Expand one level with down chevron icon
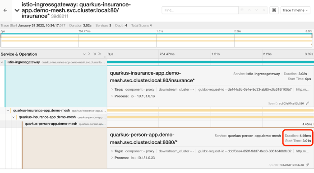This screenshot has height=173, width=314. (84, 54)
